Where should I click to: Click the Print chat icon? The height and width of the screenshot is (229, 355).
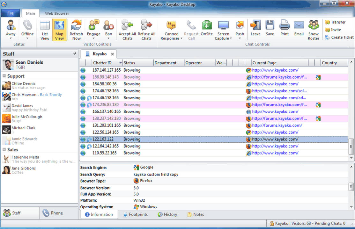click(x=285, y=25)
